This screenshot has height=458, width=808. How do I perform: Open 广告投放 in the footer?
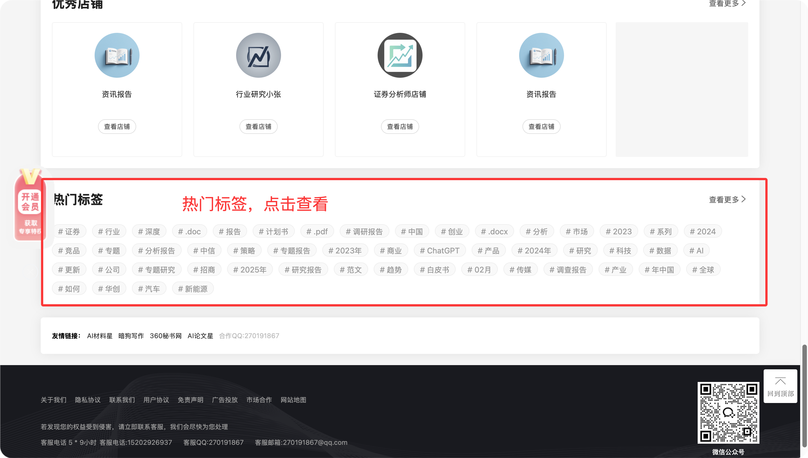click(x=225, y=400)
